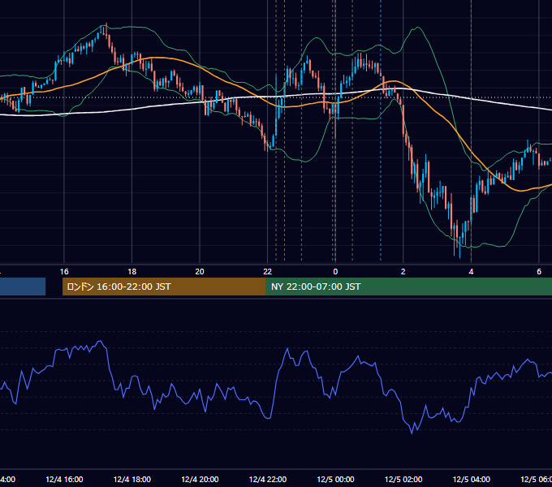This screenshot has height=487, width=552.
Task: Click the 12/4 16:00 date label
Action: click(x=64, y=479)
